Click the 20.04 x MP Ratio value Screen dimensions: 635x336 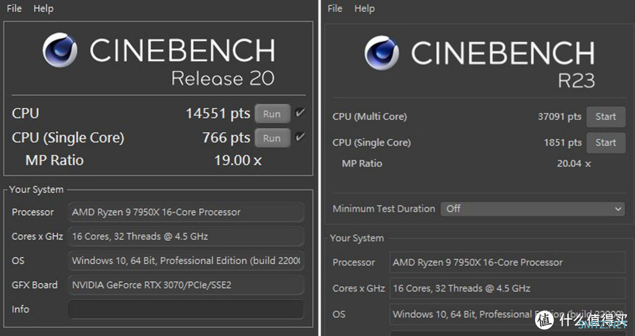[574, 163]
